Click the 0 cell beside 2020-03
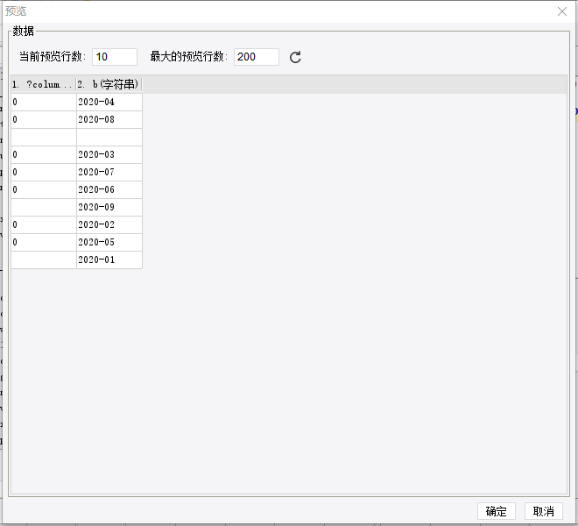This screenshot has height=526, width=578. point(44,154)
